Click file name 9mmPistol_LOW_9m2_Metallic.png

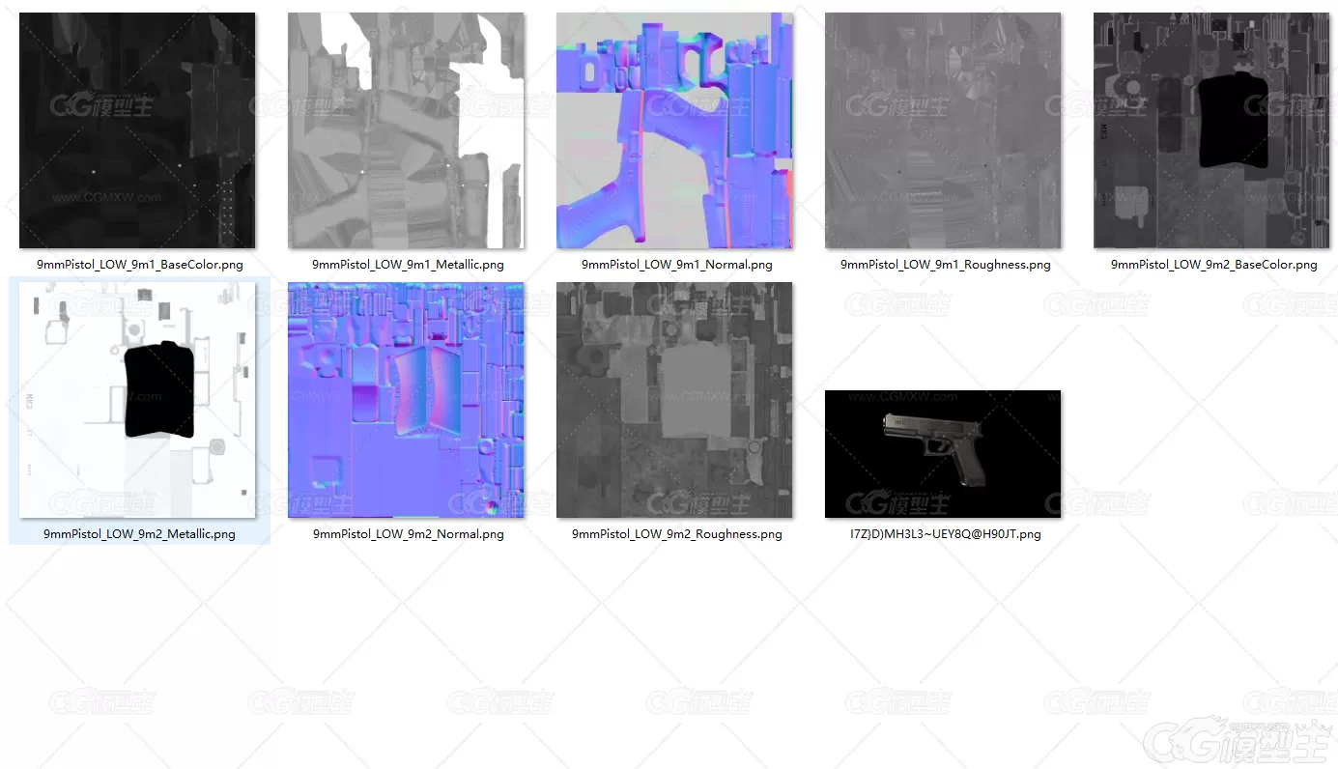coord(139,534)
